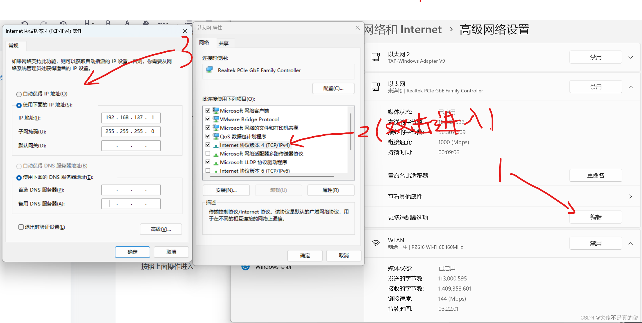Screen dimensions: 642x323
Task: Uncheck Internet Protocol Version 4 checkbox
Action: (208, 145)
